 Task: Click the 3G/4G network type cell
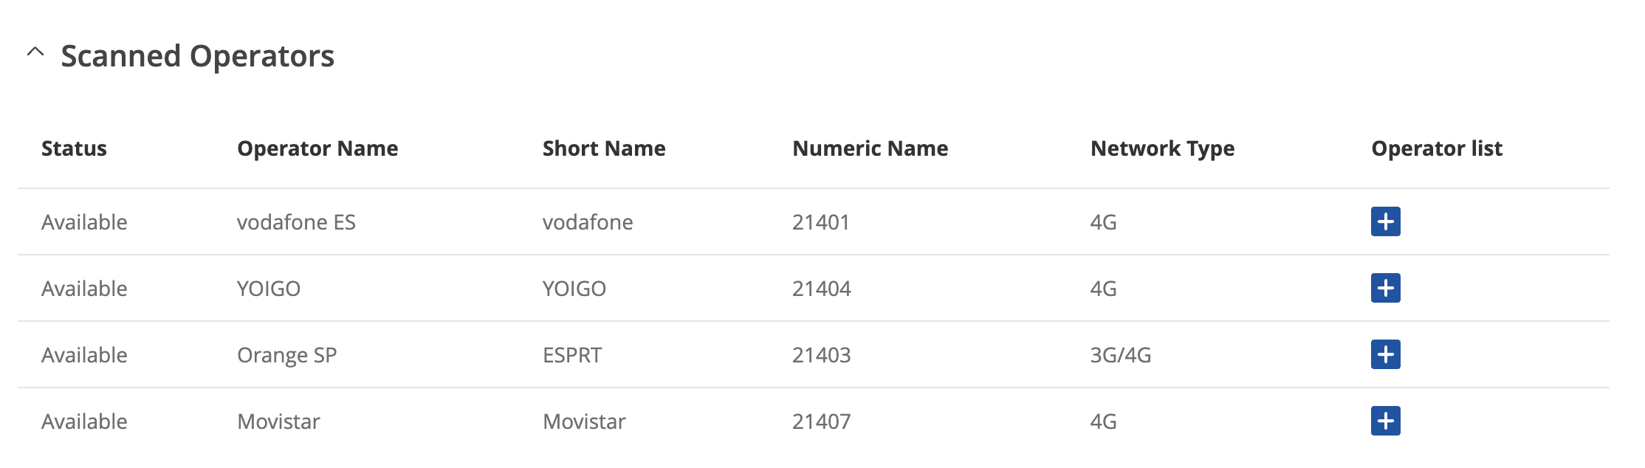[x=1121, y=355]
